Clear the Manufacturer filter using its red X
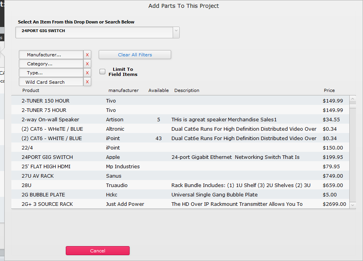Screen dimensions: 363x261 pyautogui.click(x=87, y=54)
